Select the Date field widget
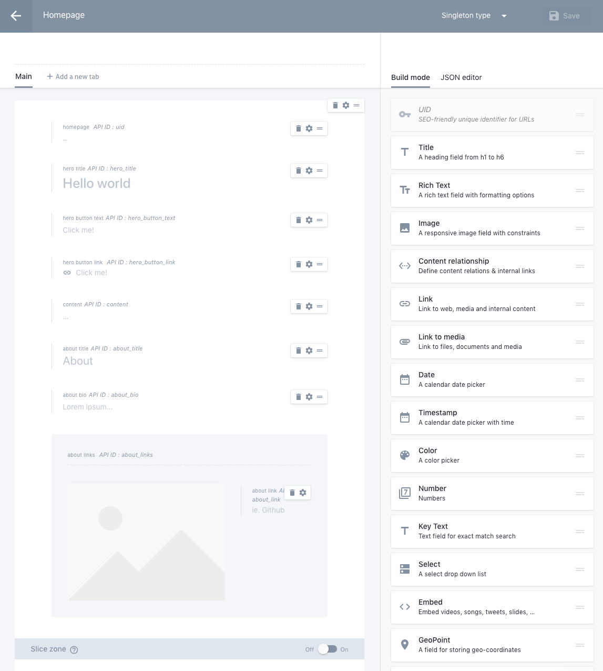The width and height of the screenshot is (603, 671). (492, 380)
